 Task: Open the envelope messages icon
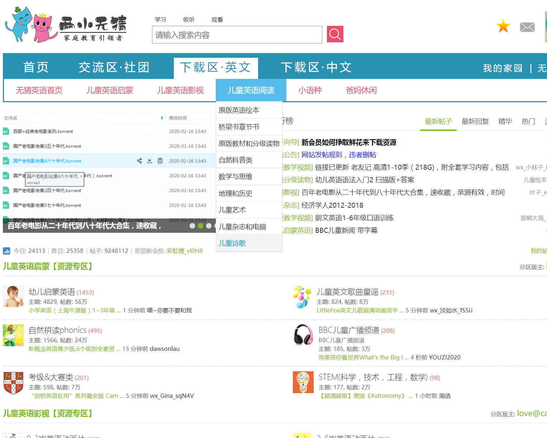[527, 27]
